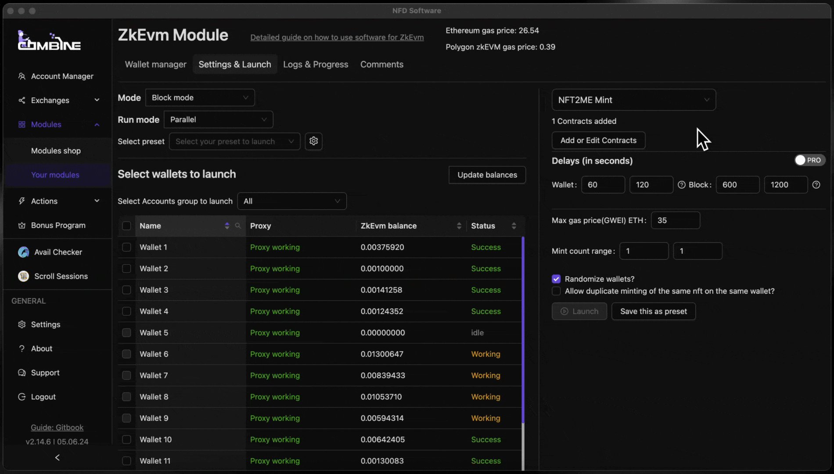Click the wallet table vertical scrollbar
Image resolution: width=834 pixels, height=474 pixels.
523,329
